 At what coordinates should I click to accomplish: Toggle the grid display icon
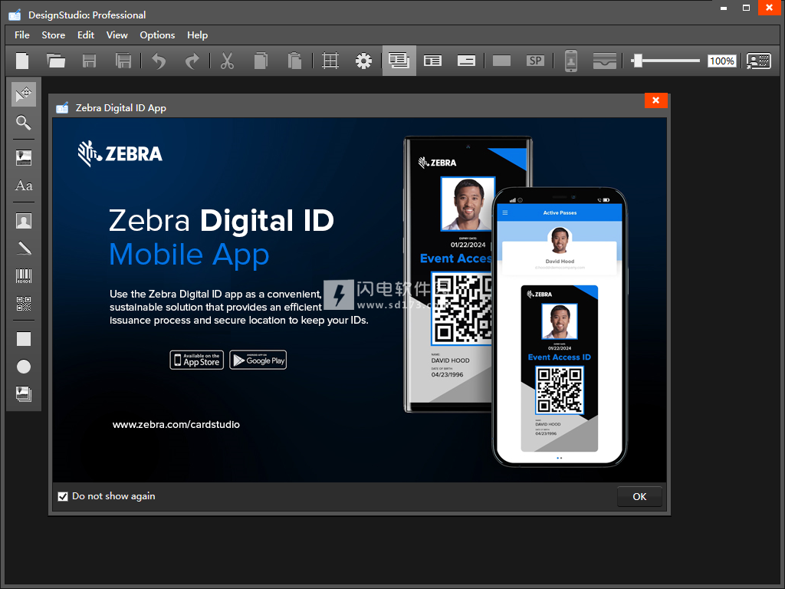[x=330, y=61]
